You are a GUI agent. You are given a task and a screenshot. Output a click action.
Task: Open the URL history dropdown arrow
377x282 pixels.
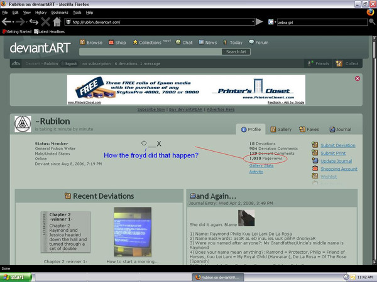pyautogui.click(x=253, y=21)
